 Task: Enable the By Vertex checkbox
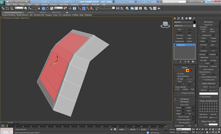(x=176, y=74)
